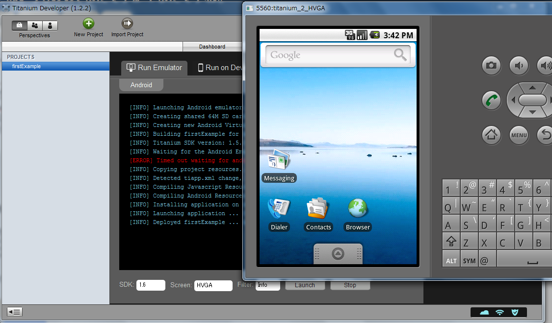Image resolution: width=552 pixels, height=323 pixels.
Task: Click the D-pad up arrow
Action: point(533,88)
